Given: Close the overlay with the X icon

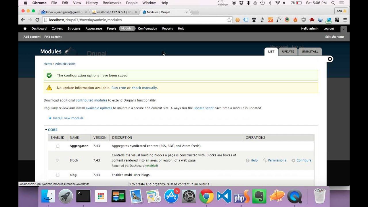Looking at the screenshot, I should [x=330, y=59].
